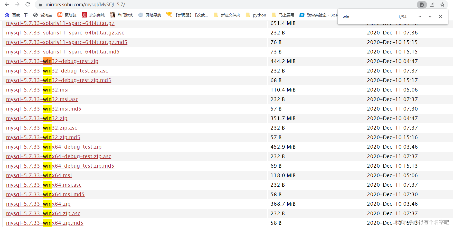
Task: Open mysql-5.7.33-winx64.msi.md5 link
Action: pos(45,194)
